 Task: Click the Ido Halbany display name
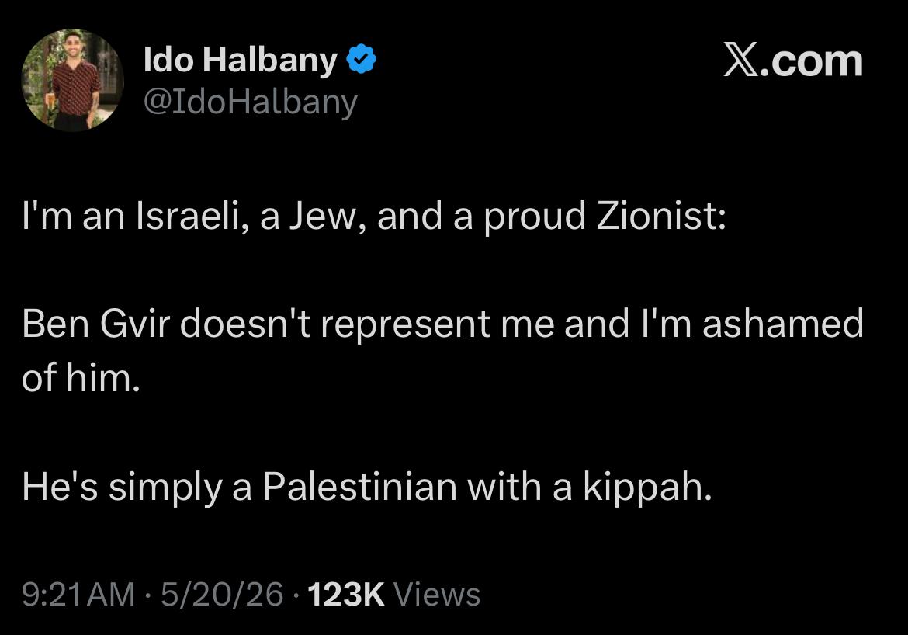click(241, 61)
